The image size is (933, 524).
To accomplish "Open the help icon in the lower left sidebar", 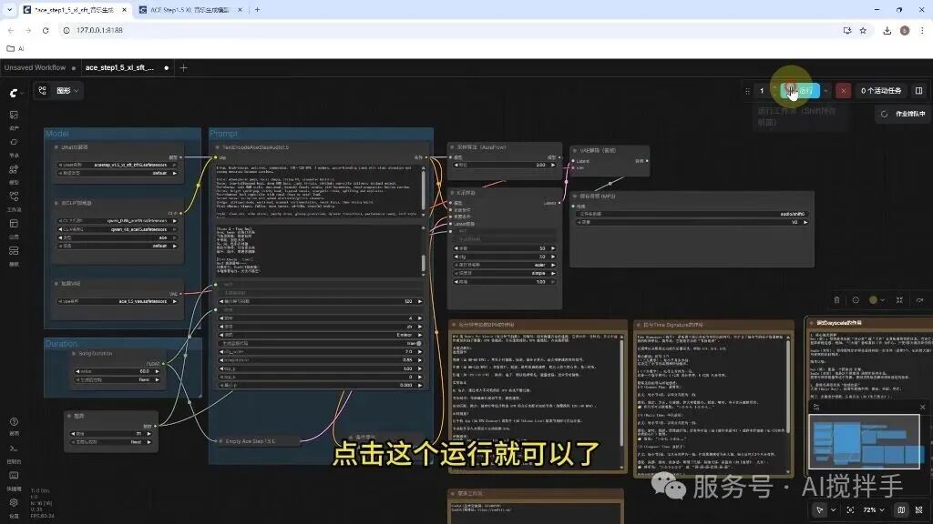I will pyautogui.click(x=14, y=421).
